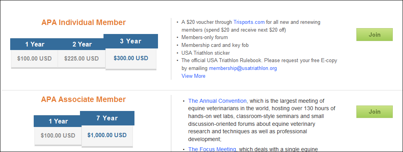Click the APA Individual Member heading

click(84, 23)
